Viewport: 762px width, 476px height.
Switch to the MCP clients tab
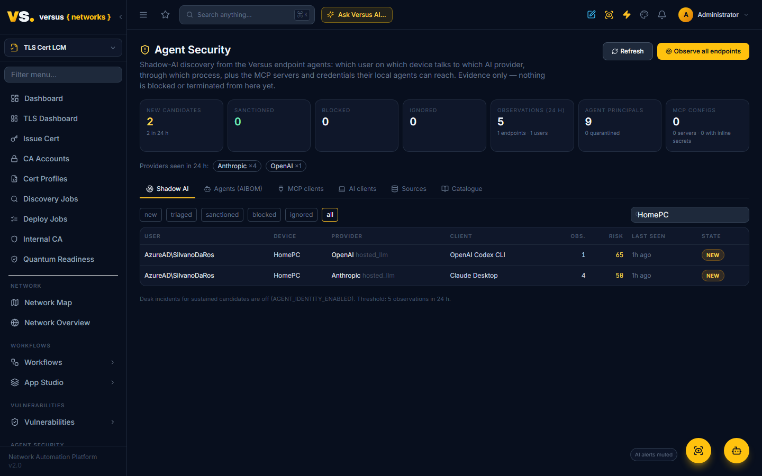[301, 189]
